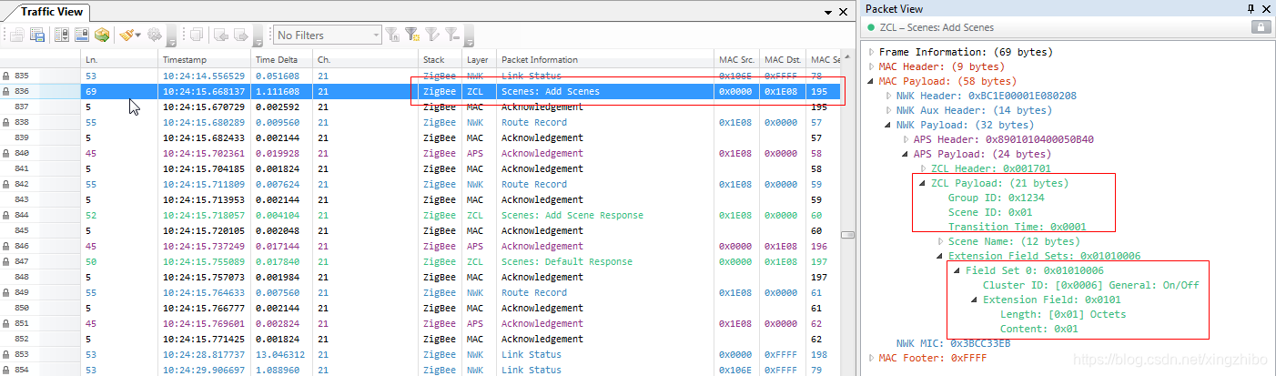Select the highlighted Scenes: Add Scenes row

422,92
